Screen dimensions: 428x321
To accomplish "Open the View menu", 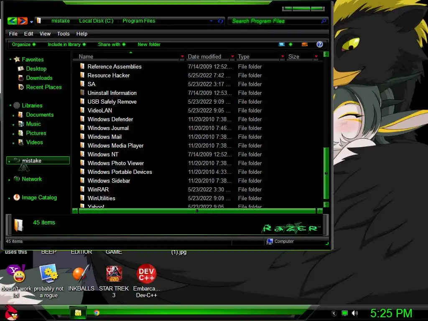I will coord(45,33).
